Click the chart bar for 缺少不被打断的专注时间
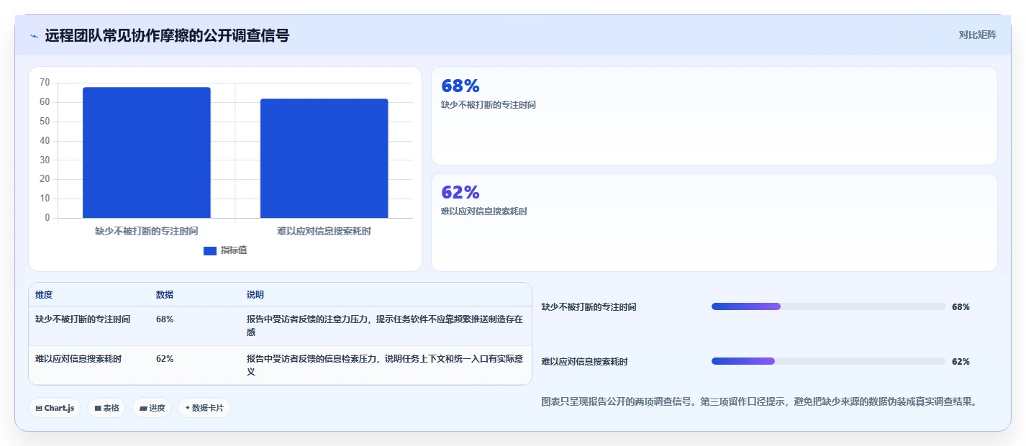Image resolution: width=1026 pixels, height=446 pixels. (x=147, y=153)
